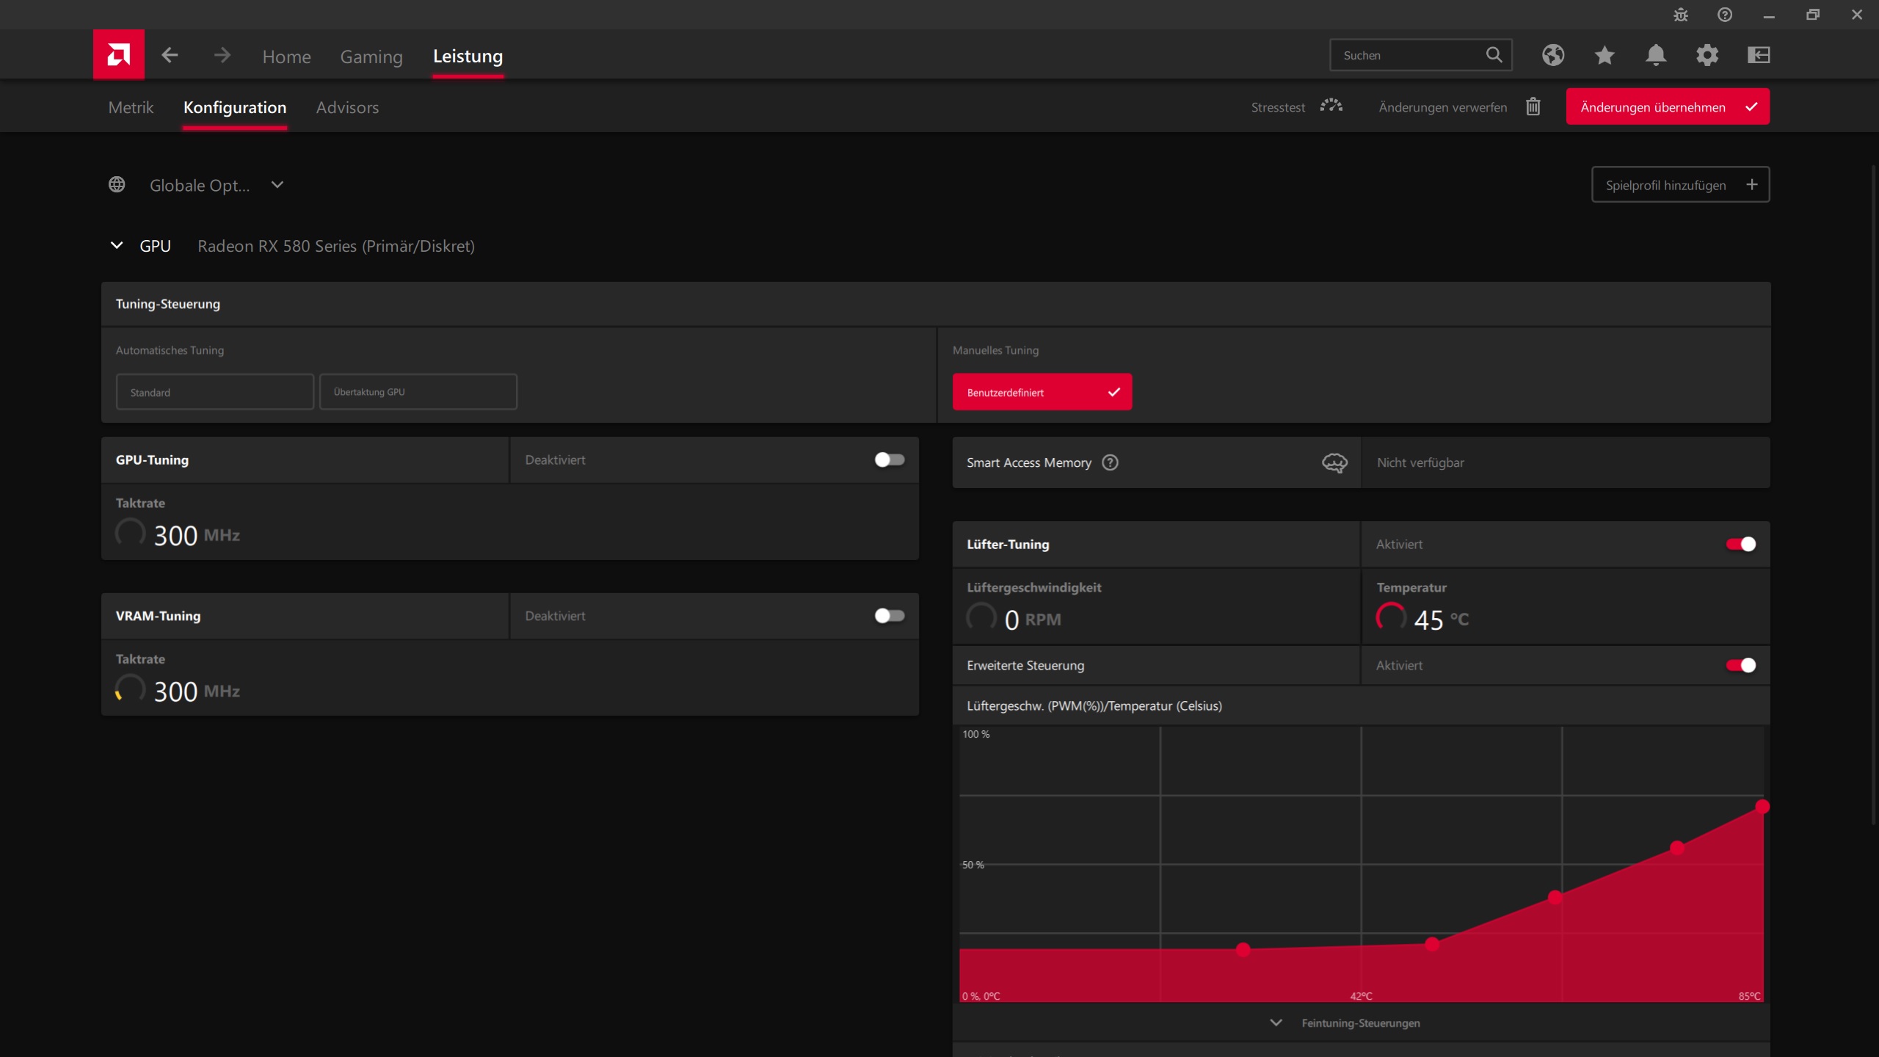Collapse the GPU section chevron
This screenshot has height=1057, width=1879.
point(117,245)
